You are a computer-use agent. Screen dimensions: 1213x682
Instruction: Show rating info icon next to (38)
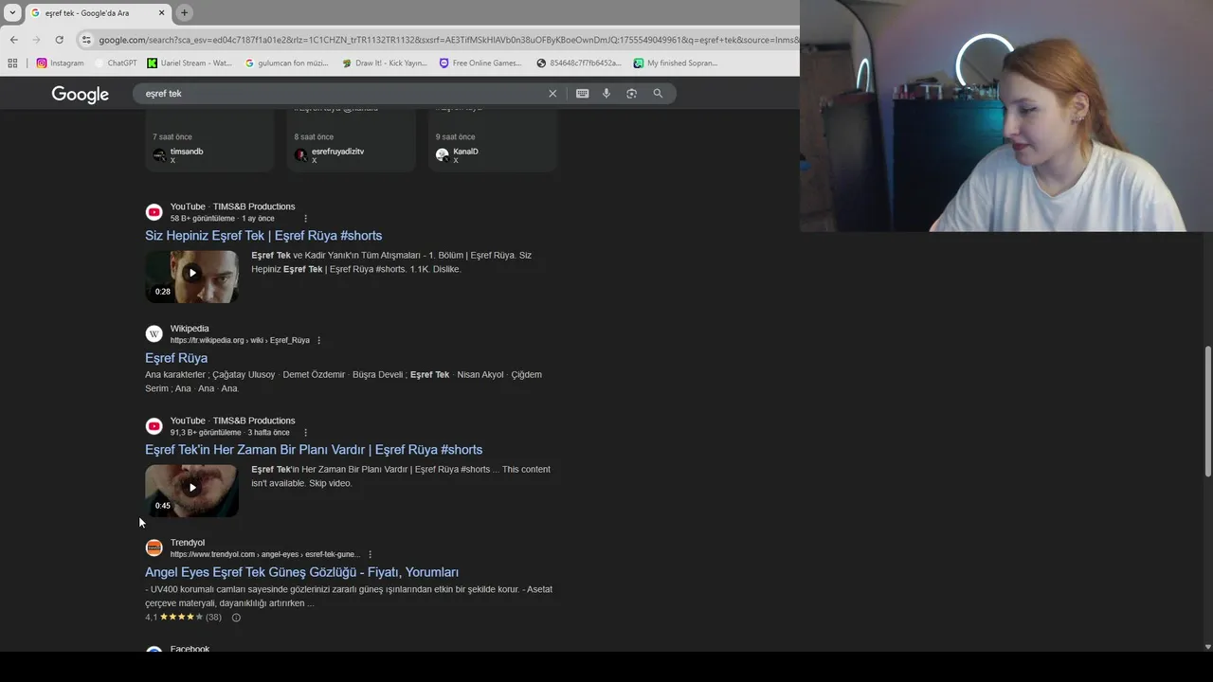pyautogui.click(x=236, y=618)
